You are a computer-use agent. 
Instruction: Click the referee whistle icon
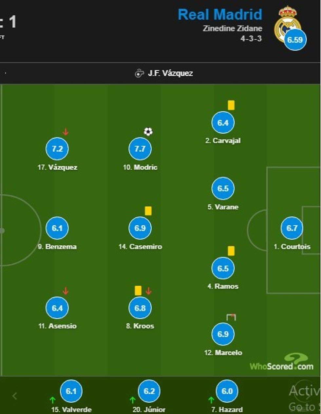point(139,73)
